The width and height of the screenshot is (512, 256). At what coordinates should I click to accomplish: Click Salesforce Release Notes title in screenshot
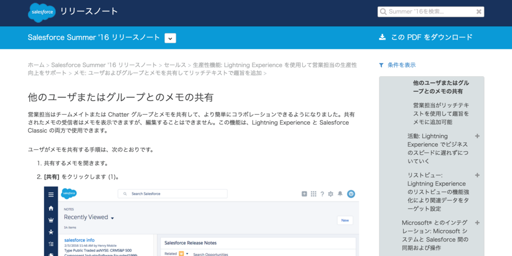pyautogui.click(x=190, y=243)
